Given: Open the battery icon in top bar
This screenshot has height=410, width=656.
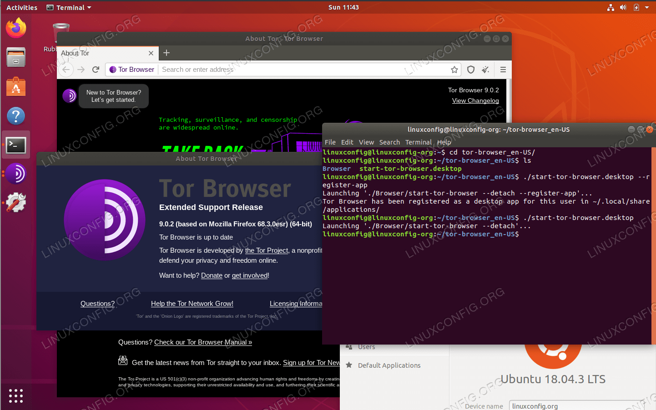Looking at the screenshot, I should click(x=636, y=7).
